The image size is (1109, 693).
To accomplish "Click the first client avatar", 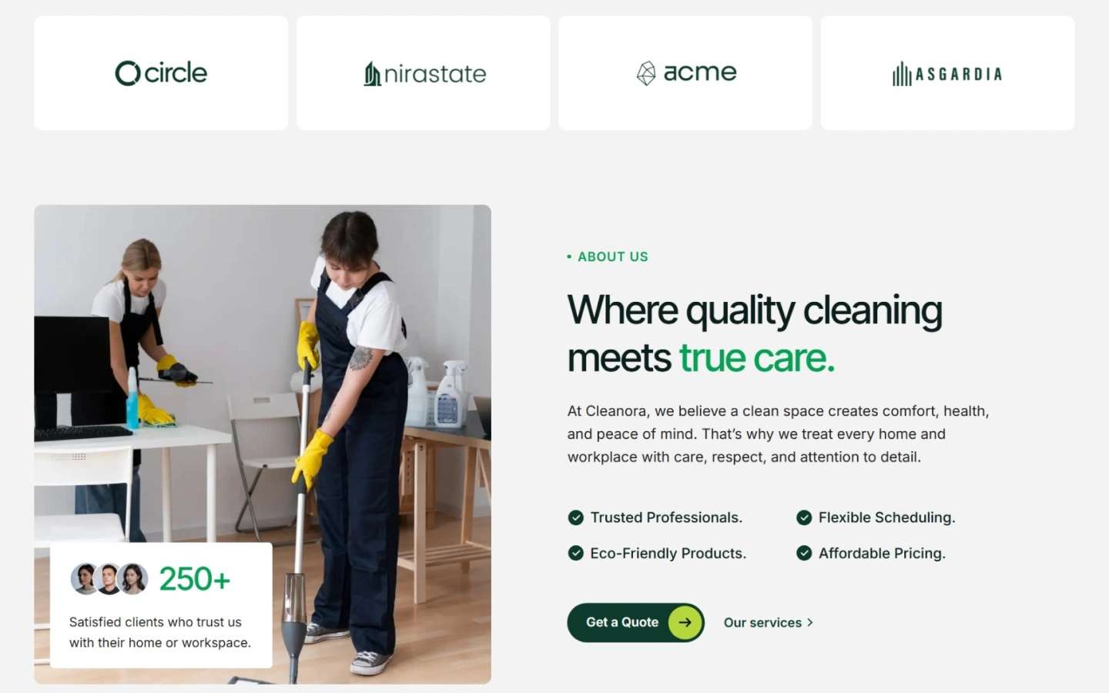I will click(x=84, y=579).
